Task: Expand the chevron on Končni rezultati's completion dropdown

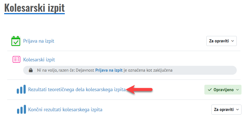Action: (238, 110)
